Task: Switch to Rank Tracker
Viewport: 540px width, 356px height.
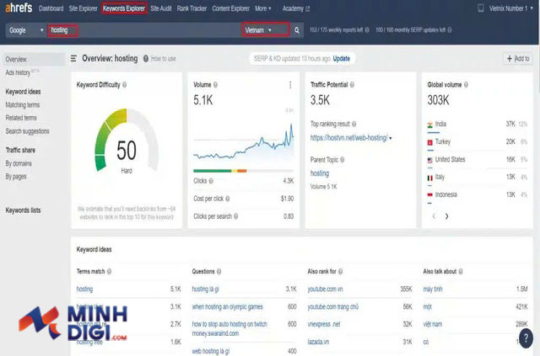Action: click(192, 8)
